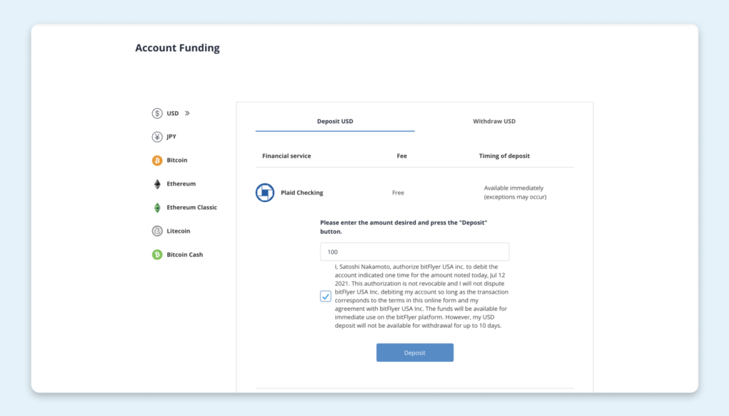The width and height of the screenshot is (729, 416).
Task: Choose Bitcoin Cash in the sidebar
Action: point(184,255)
